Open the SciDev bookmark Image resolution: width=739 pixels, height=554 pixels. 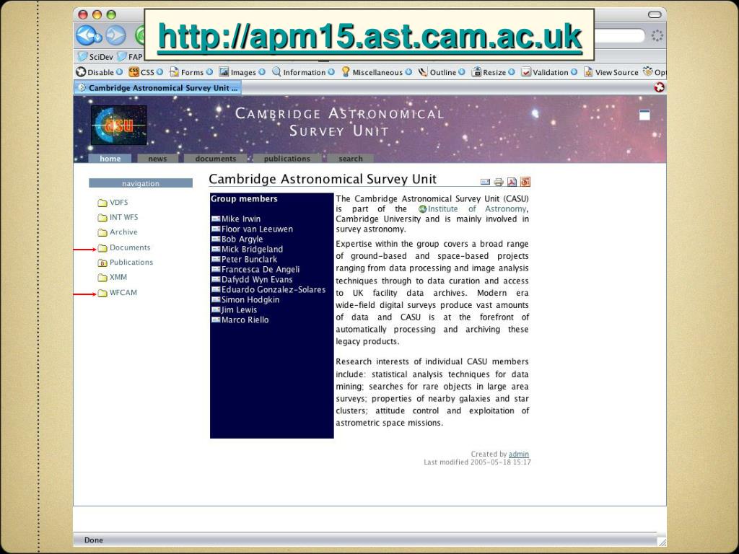[96, 56]
